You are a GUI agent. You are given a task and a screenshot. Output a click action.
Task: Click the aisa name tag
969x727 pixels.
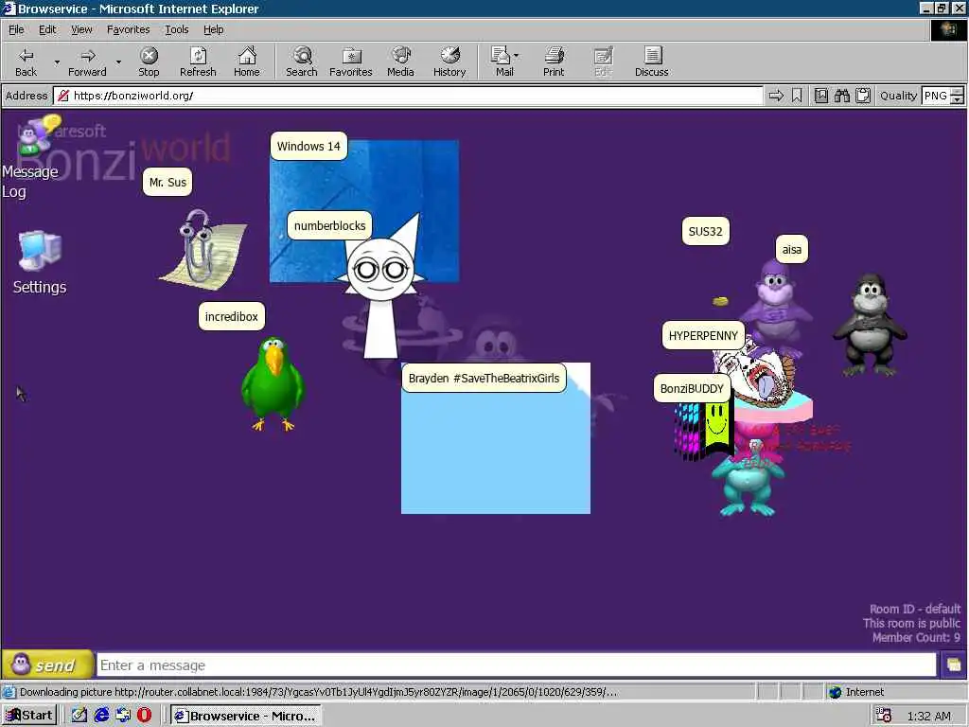(x=792, y=249)
